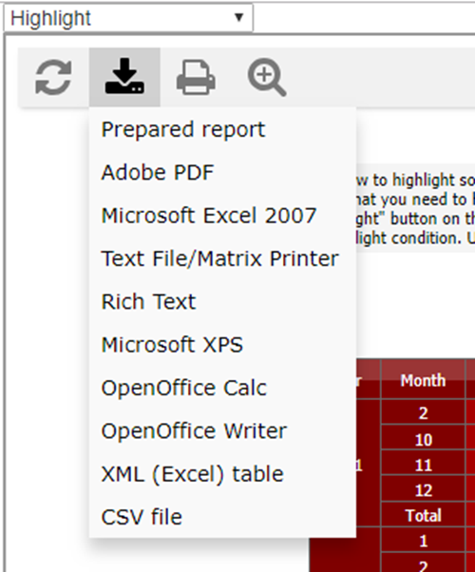Pick Text File/Matrix Printer option
This screenshot has height=572, width=475.
222,258
